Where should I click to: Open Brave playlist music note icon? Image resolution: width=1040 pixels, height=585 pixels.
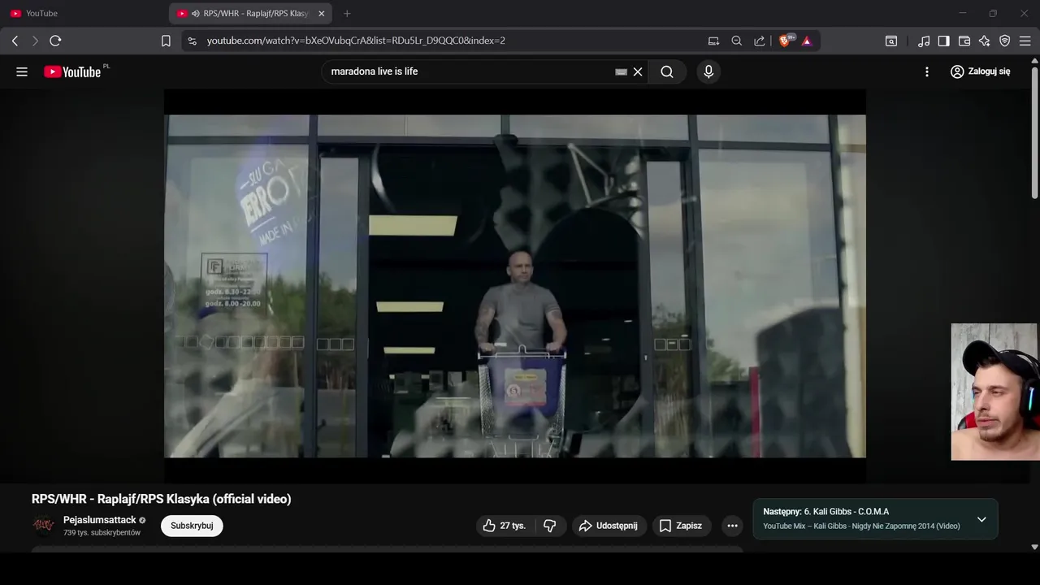(924, 41)
